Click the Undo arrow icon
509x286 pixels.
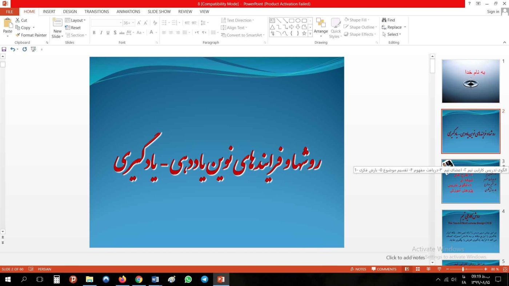click(13, 49)
